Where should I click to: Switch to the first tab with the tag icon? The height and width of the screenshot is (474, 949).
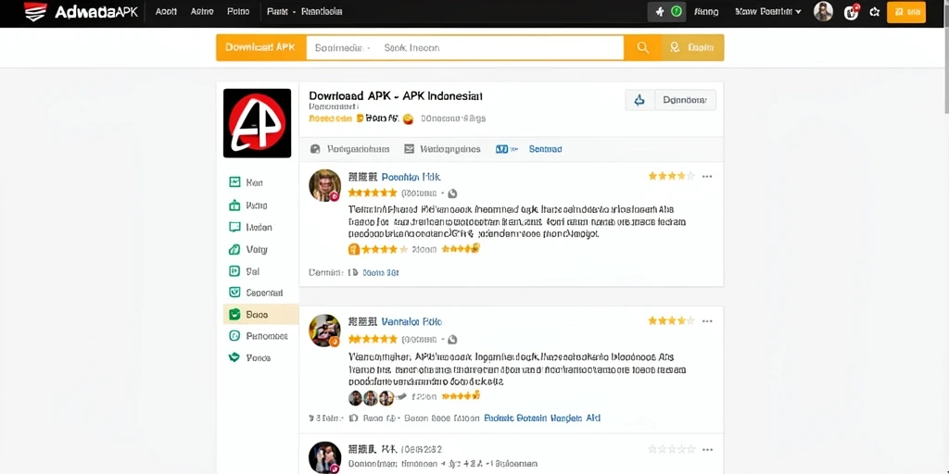[349, 149]
